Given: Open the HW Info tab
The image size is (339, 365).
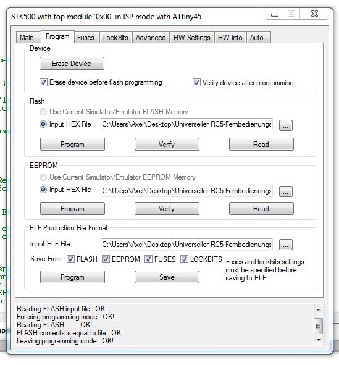Looking at the screenshot, I should pos(230,38).
